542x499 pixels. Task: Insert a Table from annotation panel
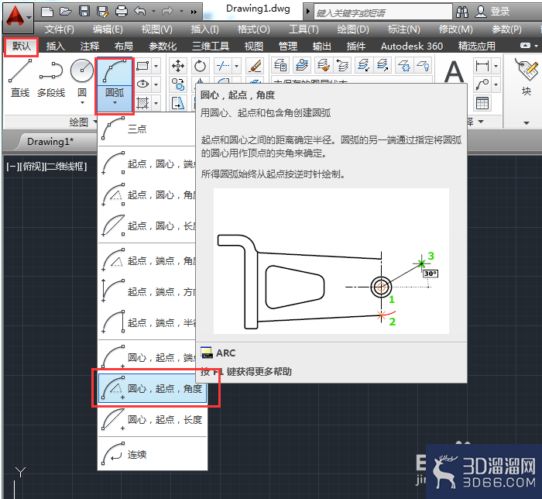(x=482, y=103)
